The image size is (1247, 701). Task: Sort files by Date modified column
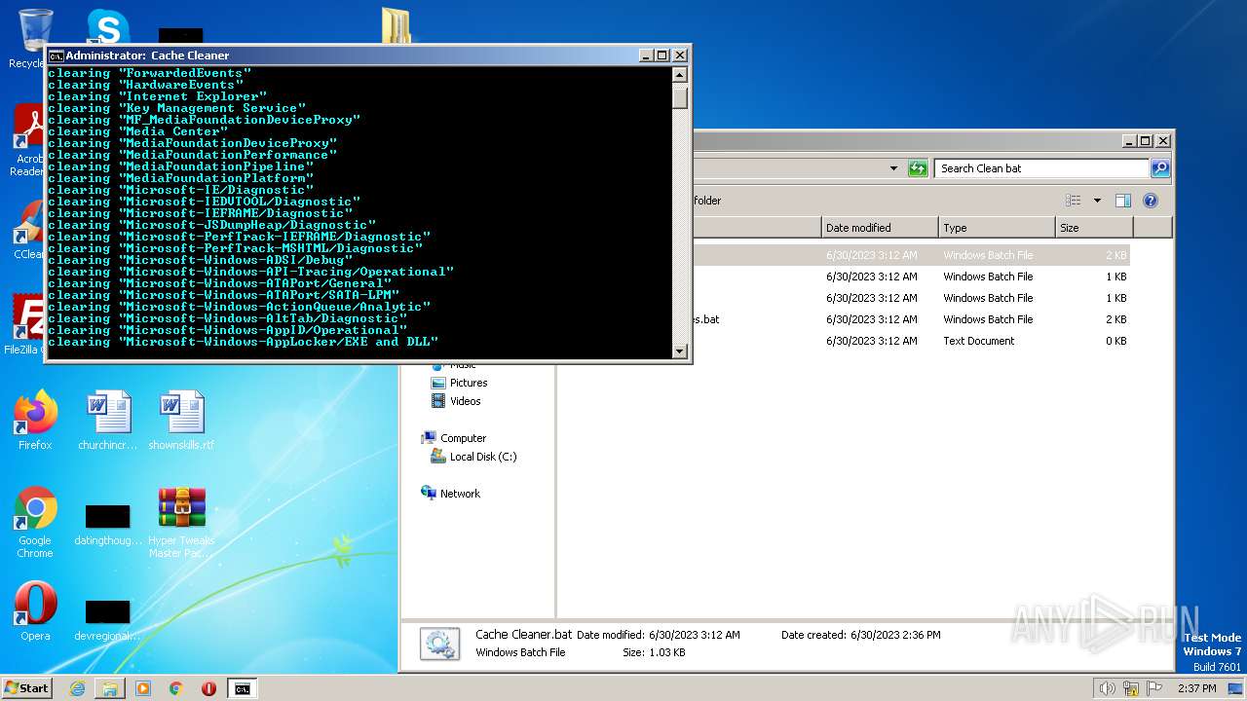[x=880, y=228]
